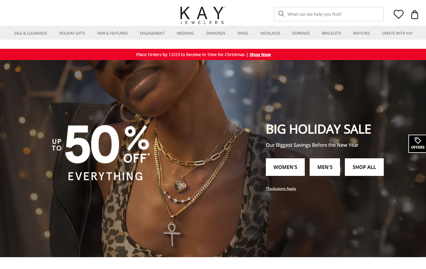The height and width of the screenshot is (269, 426).
Task: Select Watches in navigation bar
Action: pyautogui.click(x=362, y=33)
